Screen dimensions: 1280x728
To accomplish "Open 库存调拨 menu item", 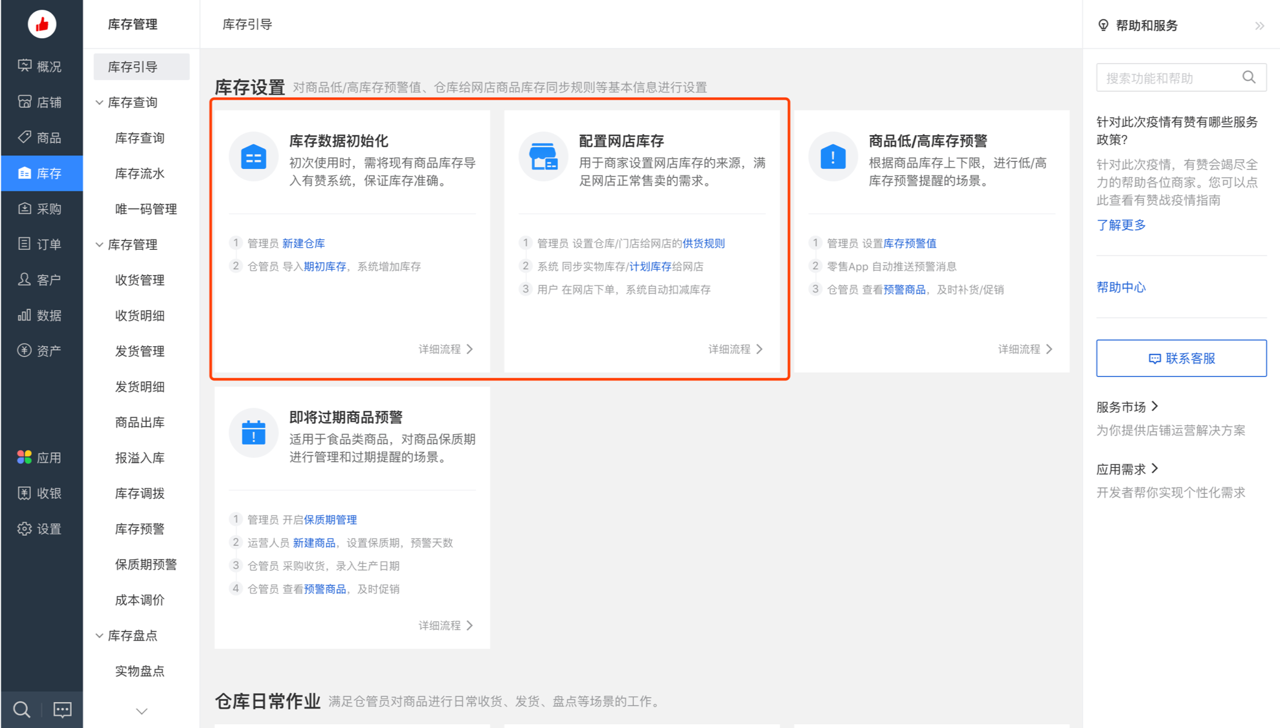I will coord(140,493).
